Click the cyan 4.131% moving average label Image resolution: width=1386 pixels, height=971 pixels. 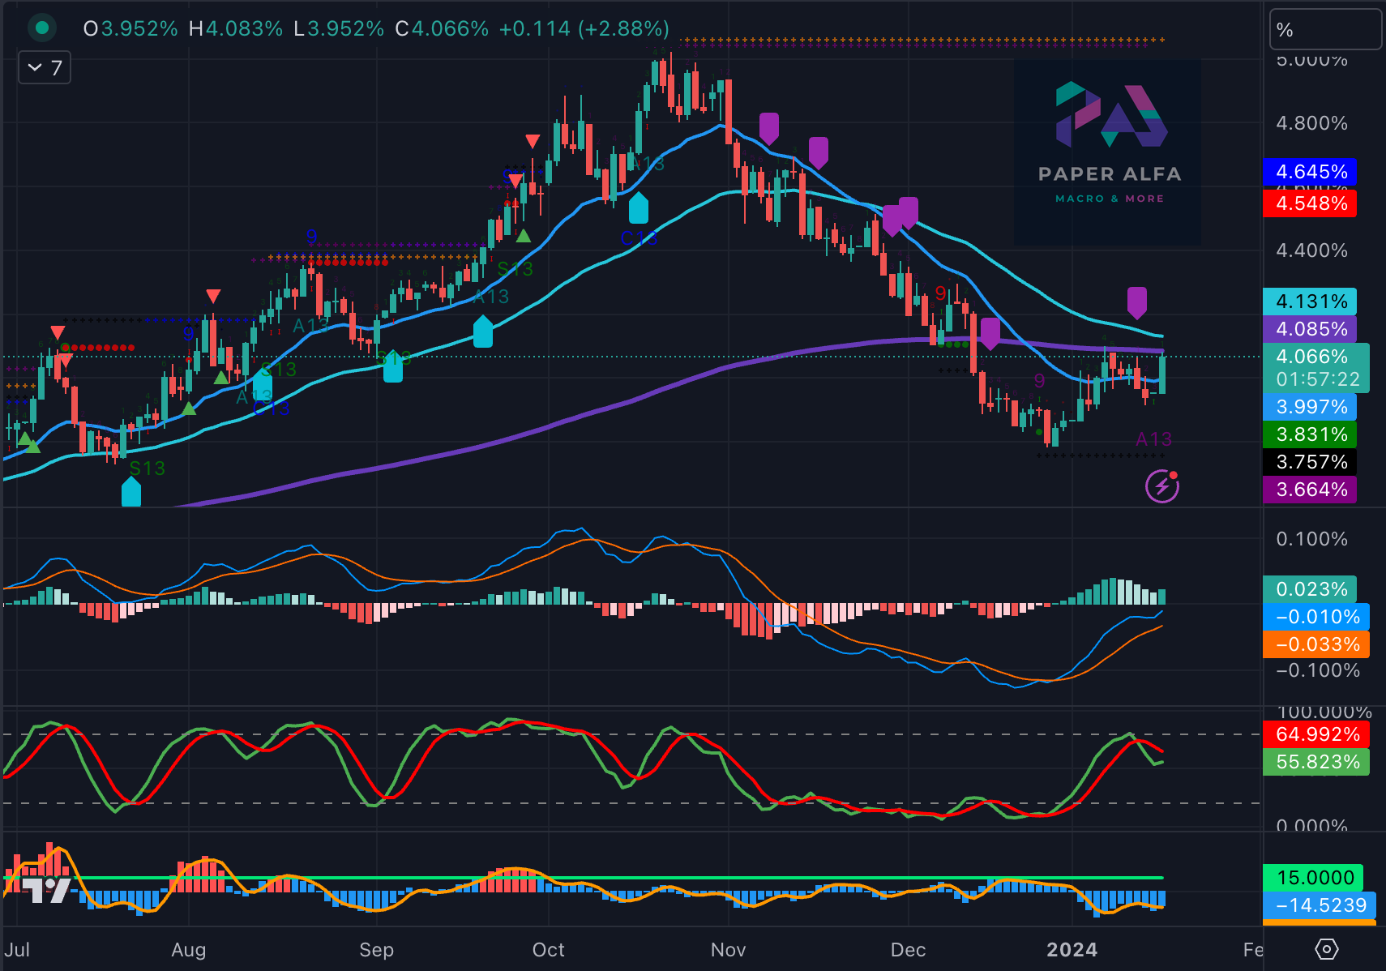tap(1310, 302)
